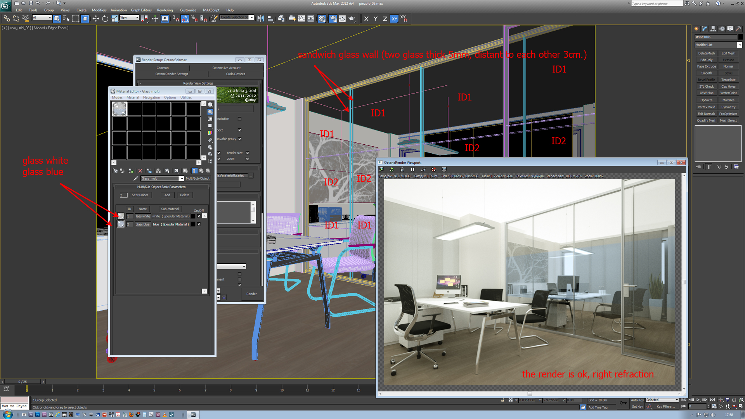The width and height of the screenshot is (745, 419).
Task: Lock the Octane viewport with padlock icon
Action: coord(402,170)
